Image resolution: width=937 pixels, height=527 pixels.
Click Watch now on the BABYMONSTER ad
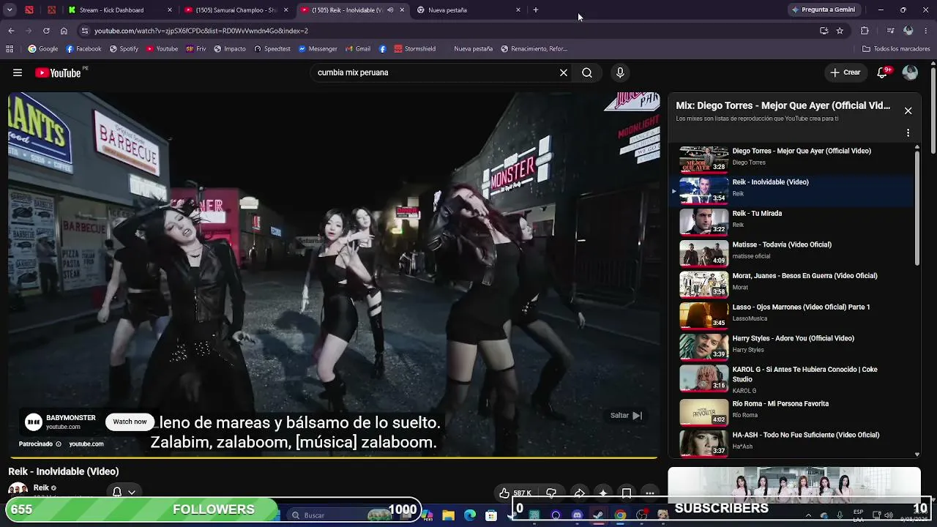coord(130,422)
